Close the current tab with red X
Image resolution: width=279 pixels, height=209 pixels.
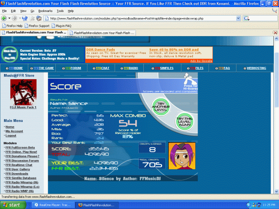[275, 33]
